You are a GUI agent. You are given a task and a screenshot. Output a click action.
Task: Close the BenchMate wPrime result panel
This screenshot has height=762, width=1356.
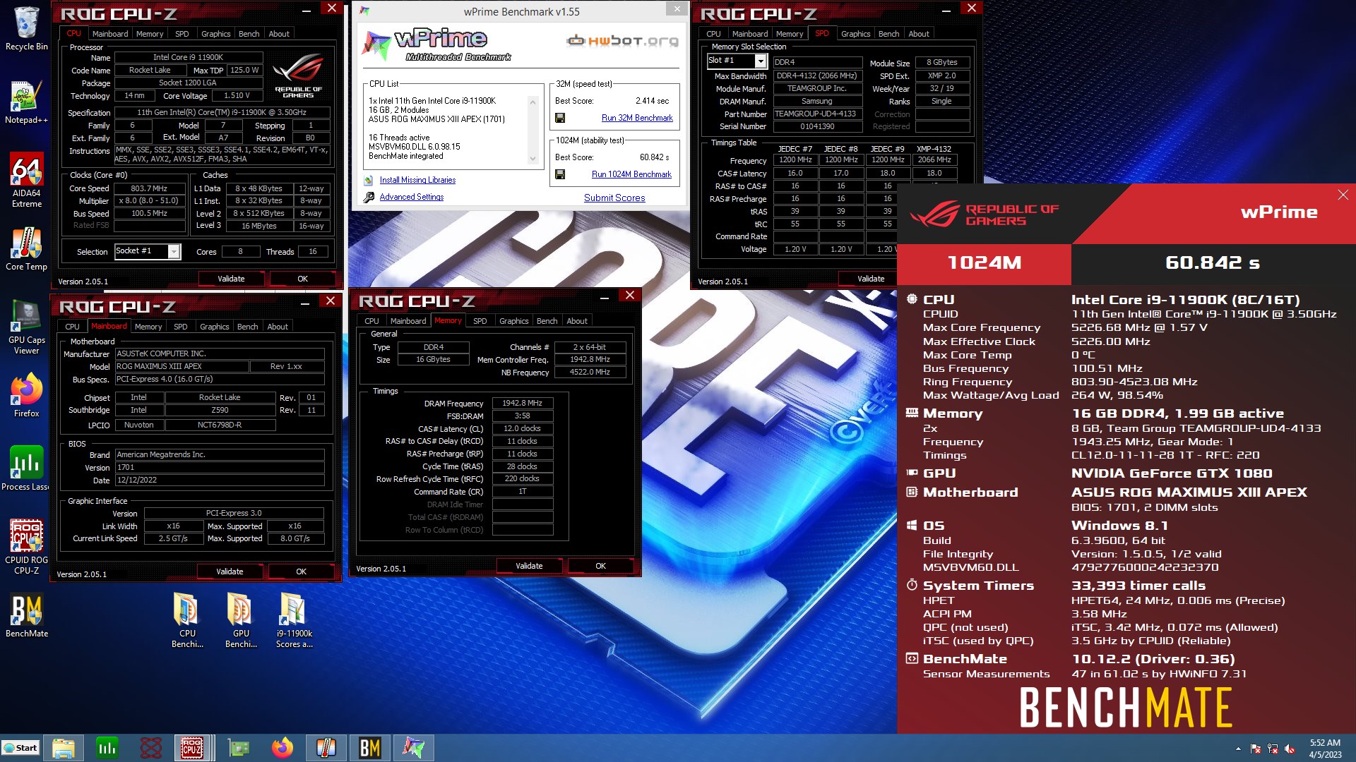coord(1343,195)
